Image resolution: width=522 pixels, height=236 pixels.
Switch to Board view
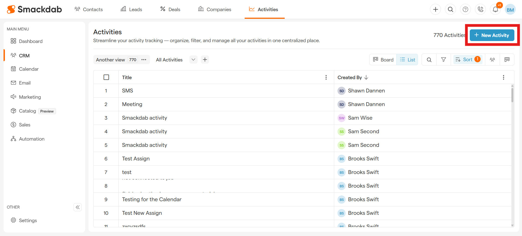click(383, 60)
